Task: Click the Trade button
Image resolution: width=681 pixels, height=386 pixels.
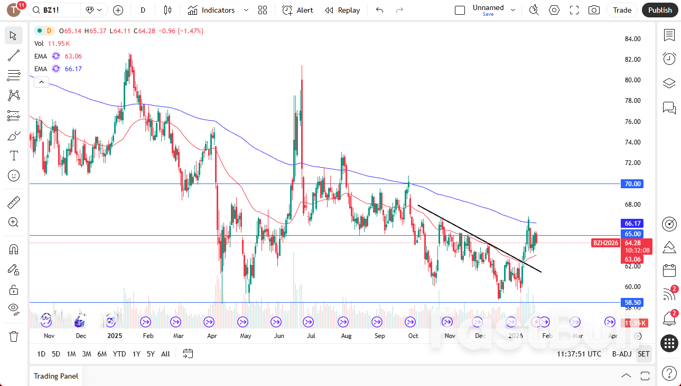Action: point(622,10)
